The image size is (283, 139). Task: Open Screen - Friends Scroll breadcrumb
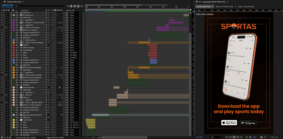(x=246, y=7)
